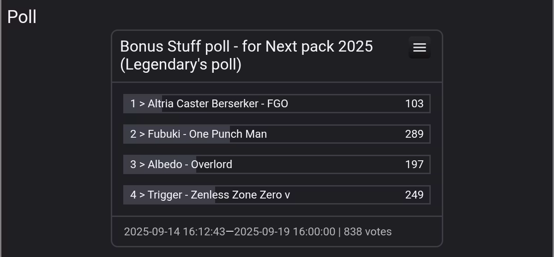Screen dimensions: 554x257
Task: Click the 249 vote count for Trigger
Action: pyautogui.click(x=414, y=195)
